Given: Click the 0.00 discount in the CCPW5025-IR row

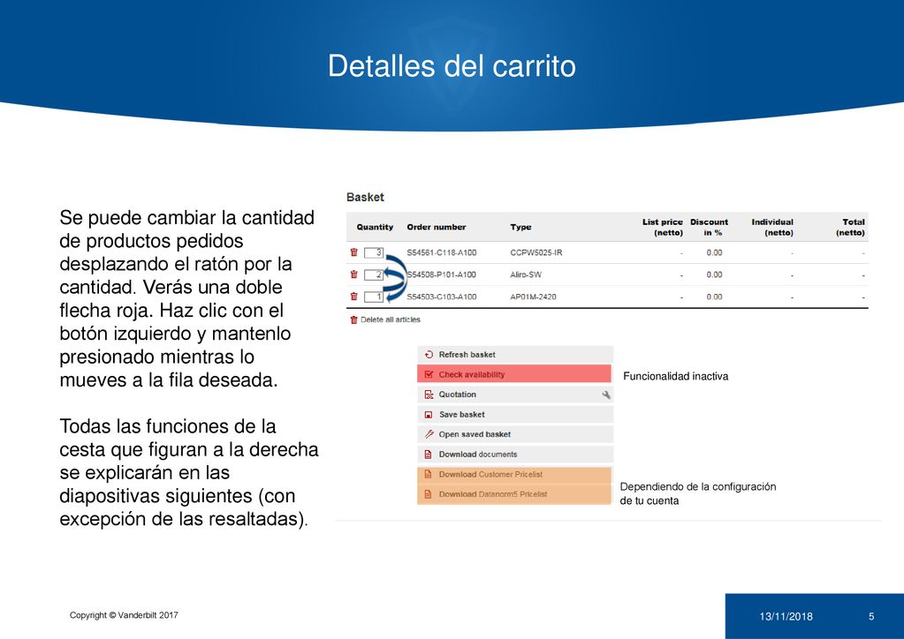Looking at the screenshot, I should coord(714,252).
